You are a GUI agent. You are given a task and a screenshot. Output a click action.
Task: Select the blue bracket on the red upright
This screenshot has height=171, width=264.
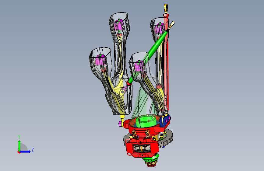(165, 120)
